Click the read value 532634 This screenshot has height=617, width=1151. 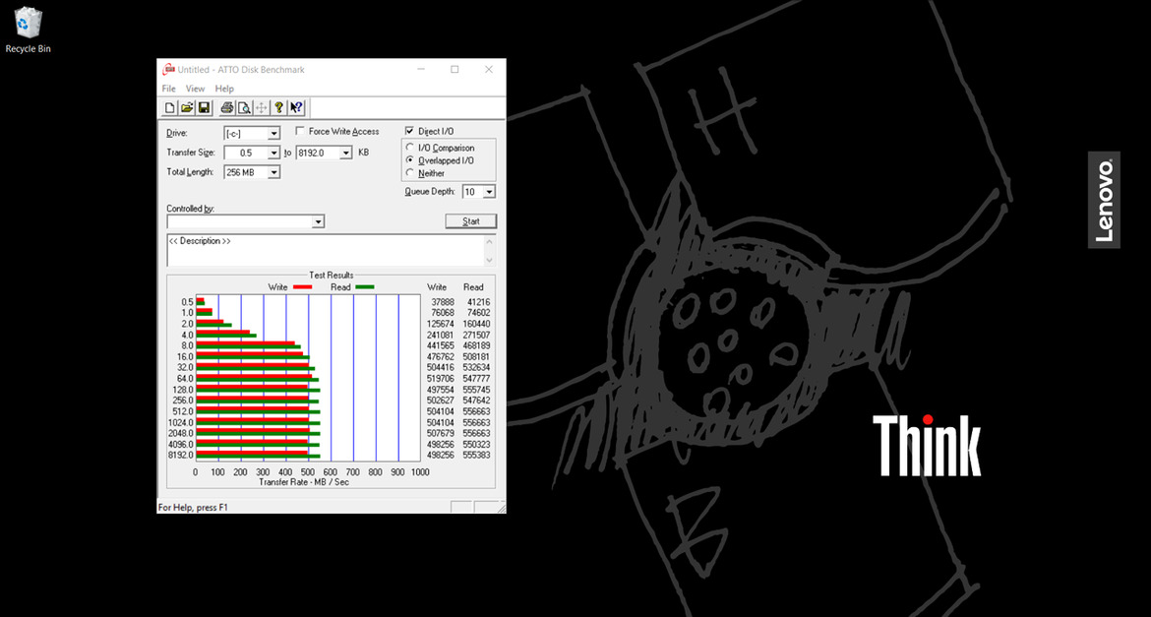[476, 367]
